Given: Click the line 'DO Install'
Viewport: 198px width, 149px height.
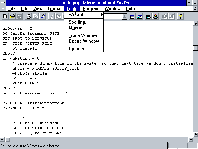Looking at the screenshot, I should (x=25, y=48).
